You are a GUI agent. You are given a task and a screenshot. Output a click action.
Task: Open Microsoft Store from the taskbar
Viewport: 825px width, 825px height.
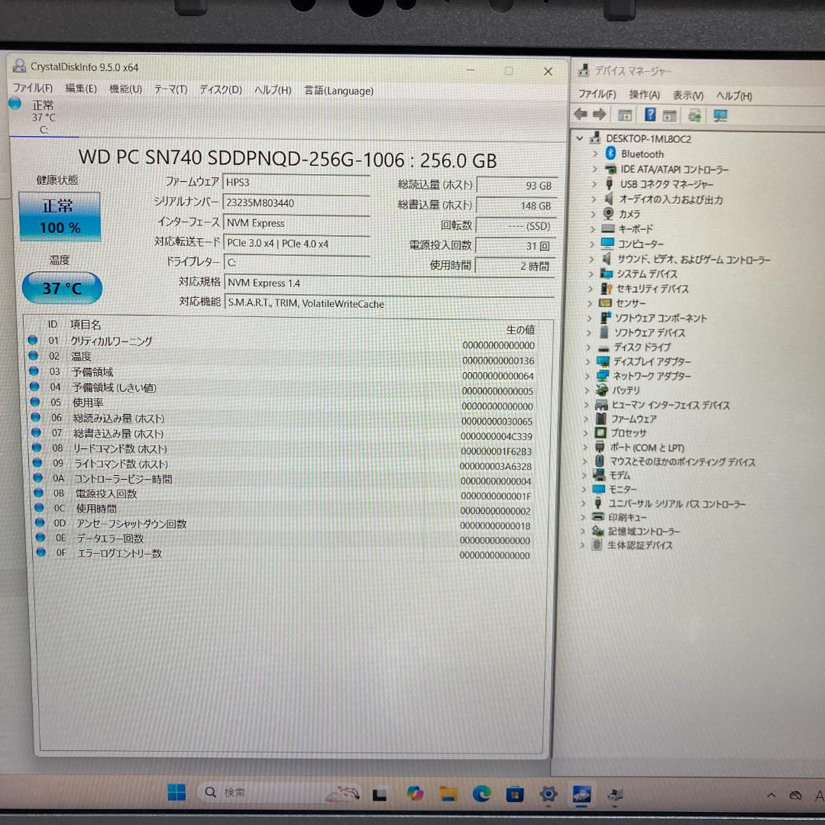[515, 794]
